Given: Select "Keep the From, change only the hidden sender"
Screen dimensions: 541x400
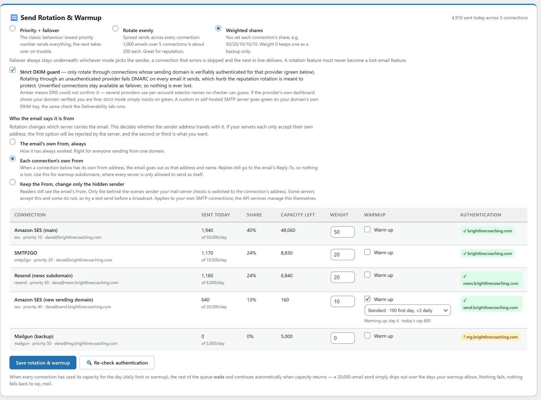Looking at the screenshot, I should [13, 182].
